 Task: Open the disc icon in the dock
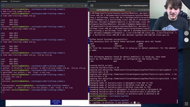[x=186, y=40]
